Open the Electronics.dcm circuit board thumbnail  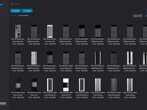point(18,31)
